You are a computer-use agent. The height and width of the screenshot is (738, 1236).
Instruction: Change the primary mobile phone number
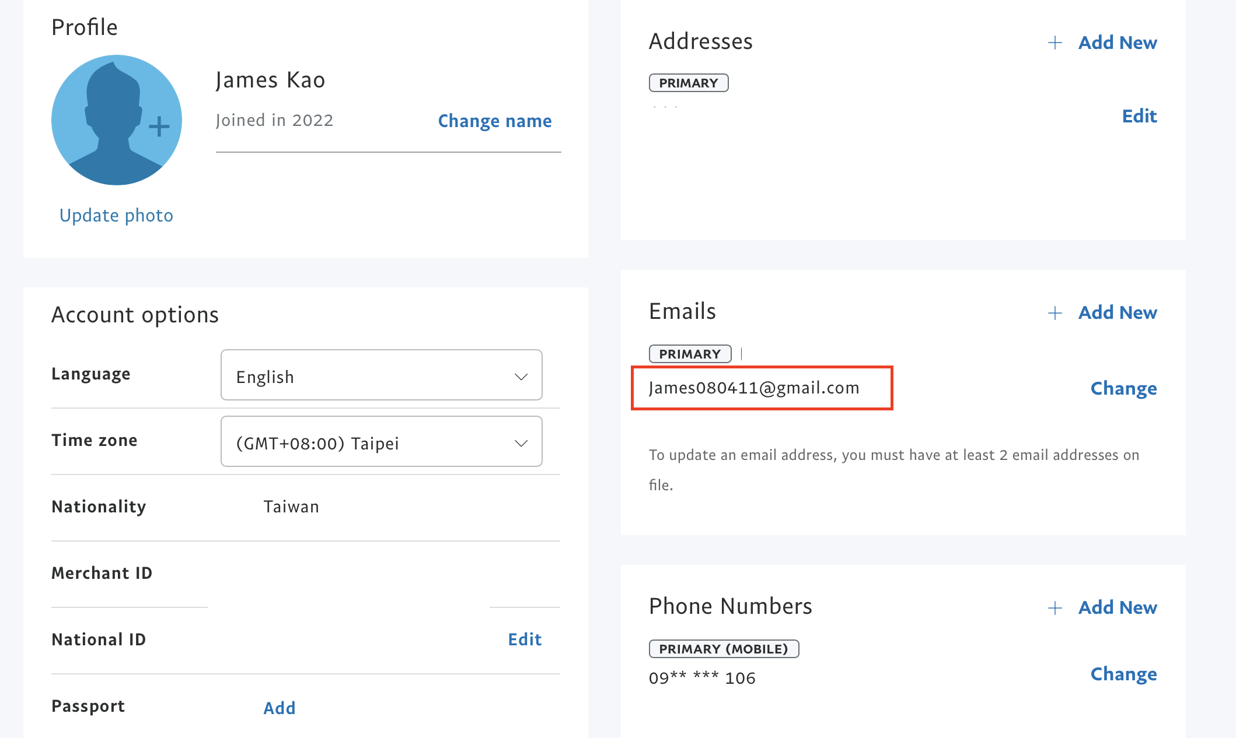click(1123, 674)
